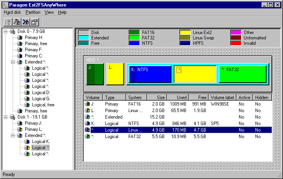The height and width of the screenshot is (179, 283).
Task: Sort by the Free column header
Action: (199, 98)
